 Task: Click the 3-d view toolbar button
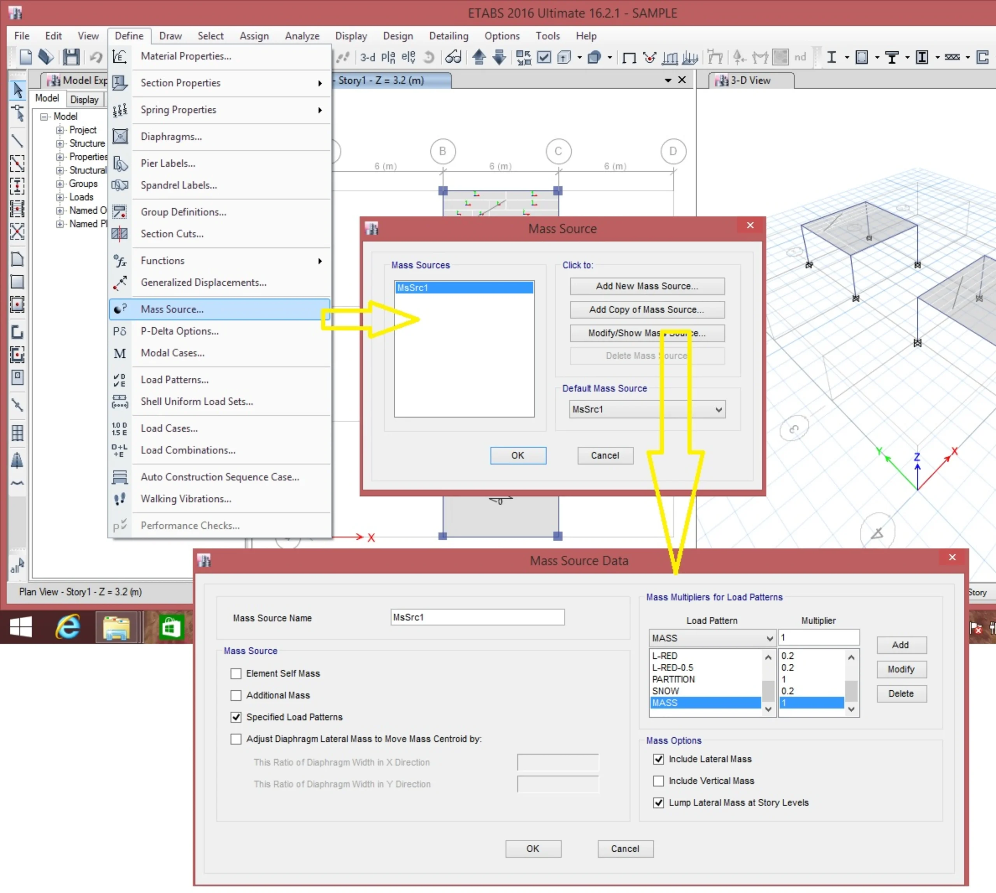pos(368,58)
